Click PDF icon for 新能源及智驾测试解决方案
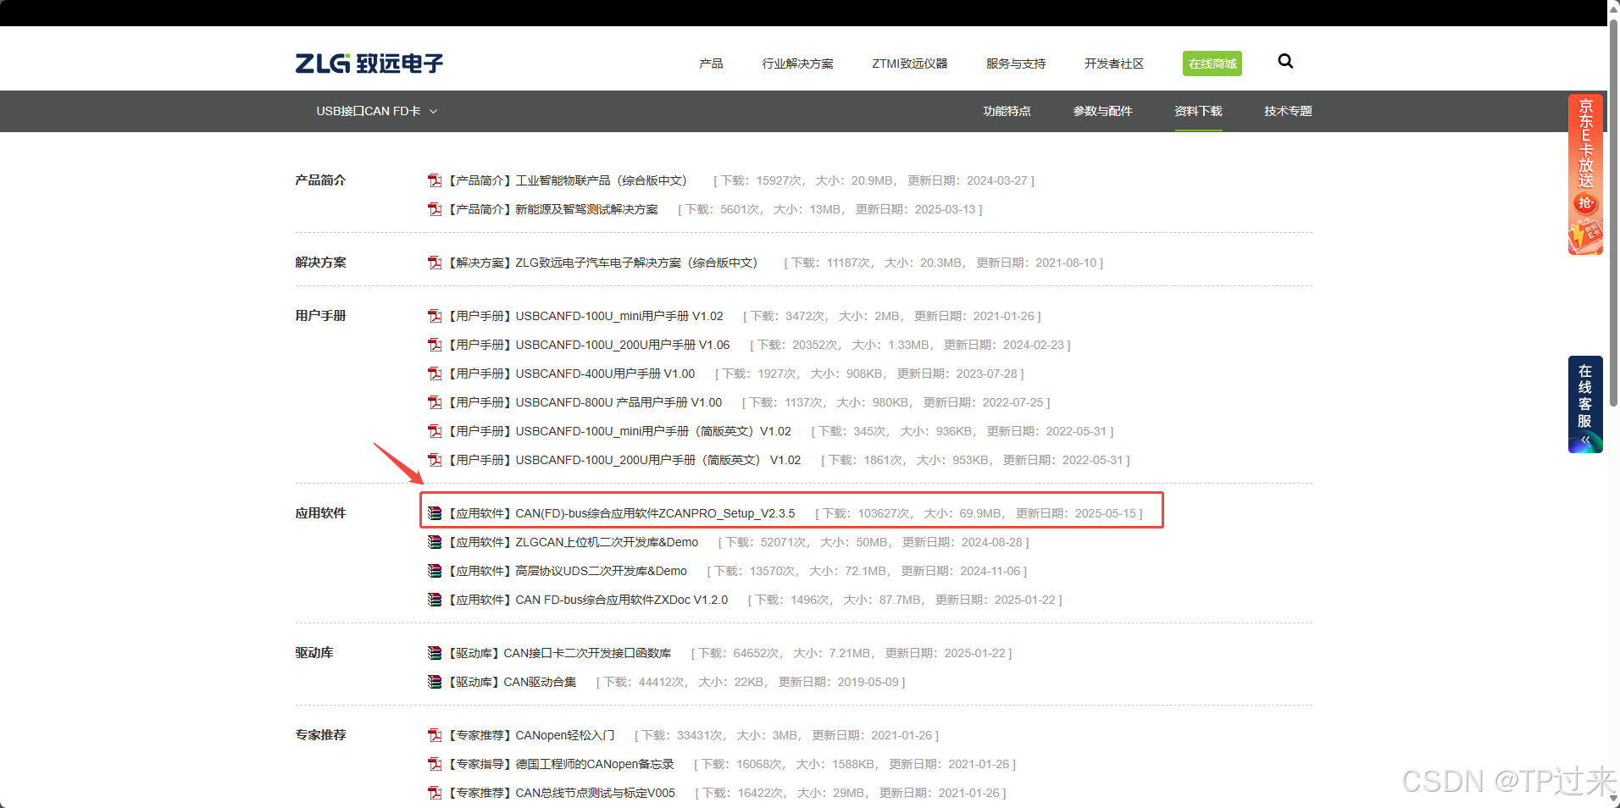Viewport: 1620px width, 808px height. [435, 209]
